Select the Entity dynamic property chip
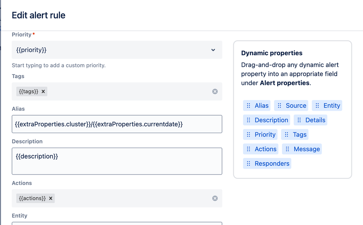This screenshot has width=363, height=225. pyautogui.click(x=327, y=106)
